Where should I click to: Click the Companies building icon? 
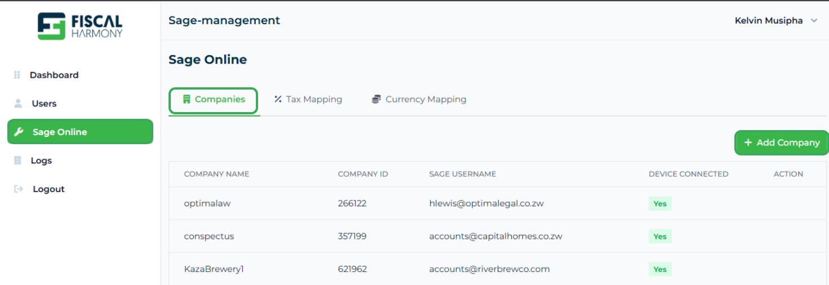point(187,99)
